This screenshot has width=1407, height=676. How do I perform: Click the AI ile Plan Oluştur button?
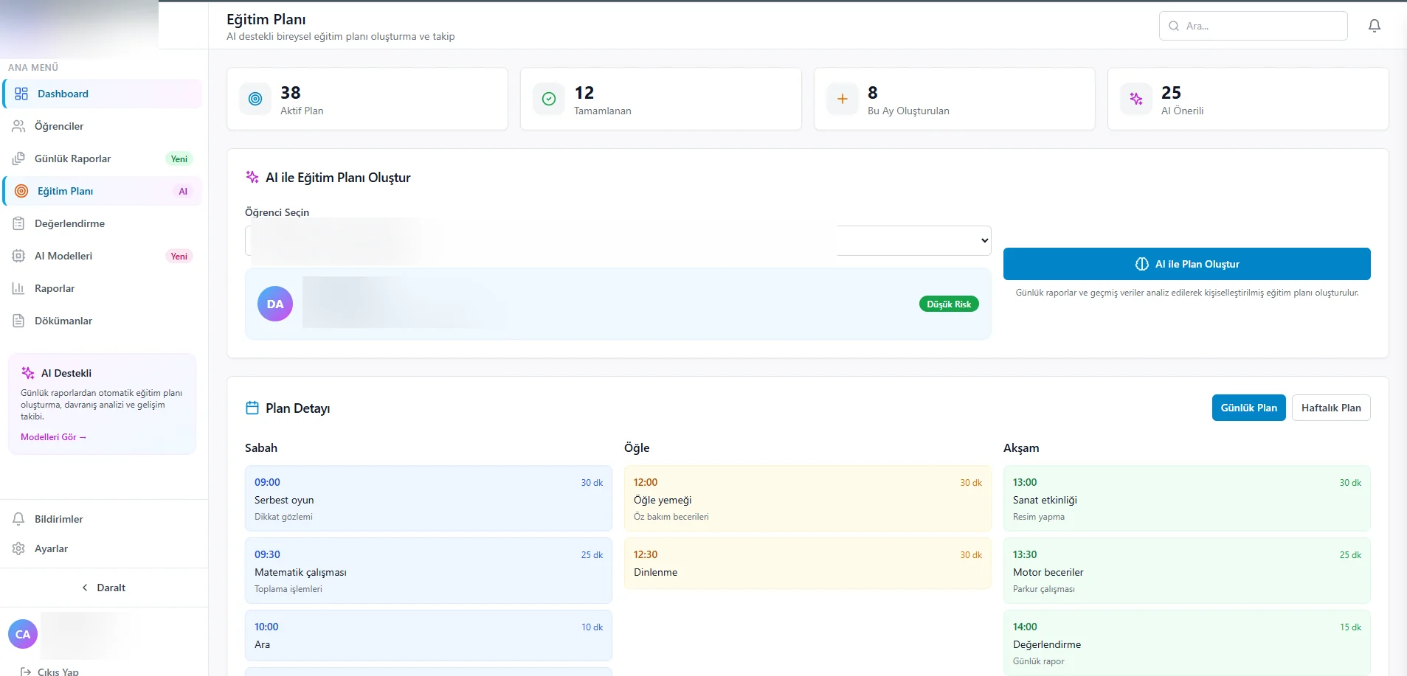click(x=1187, y=263)
